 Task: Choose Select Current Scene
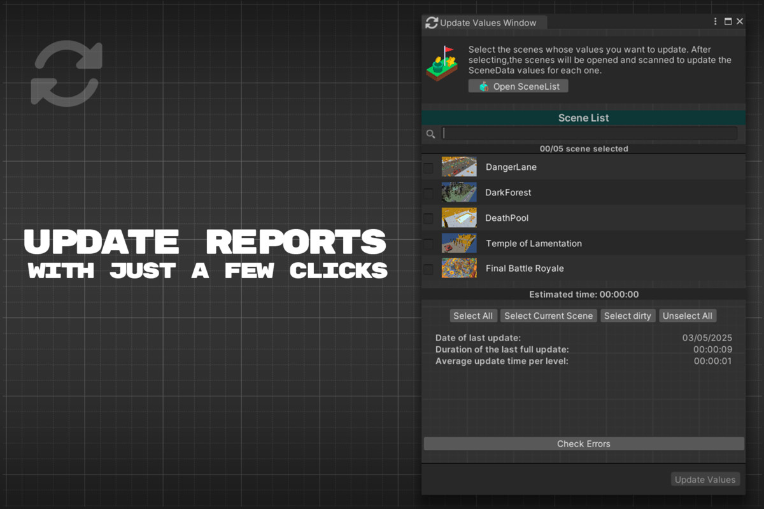[x=548, y=316]
